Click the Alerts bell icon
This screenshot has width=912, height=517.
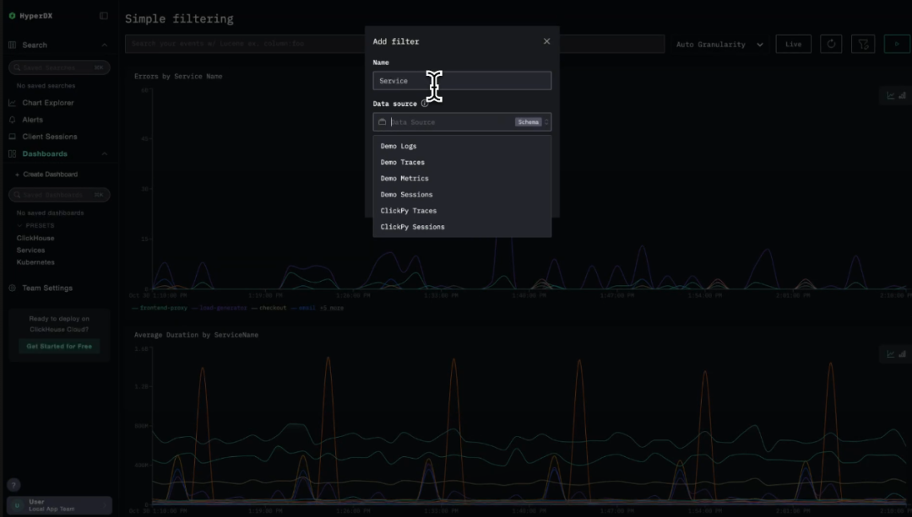(12, 120)
